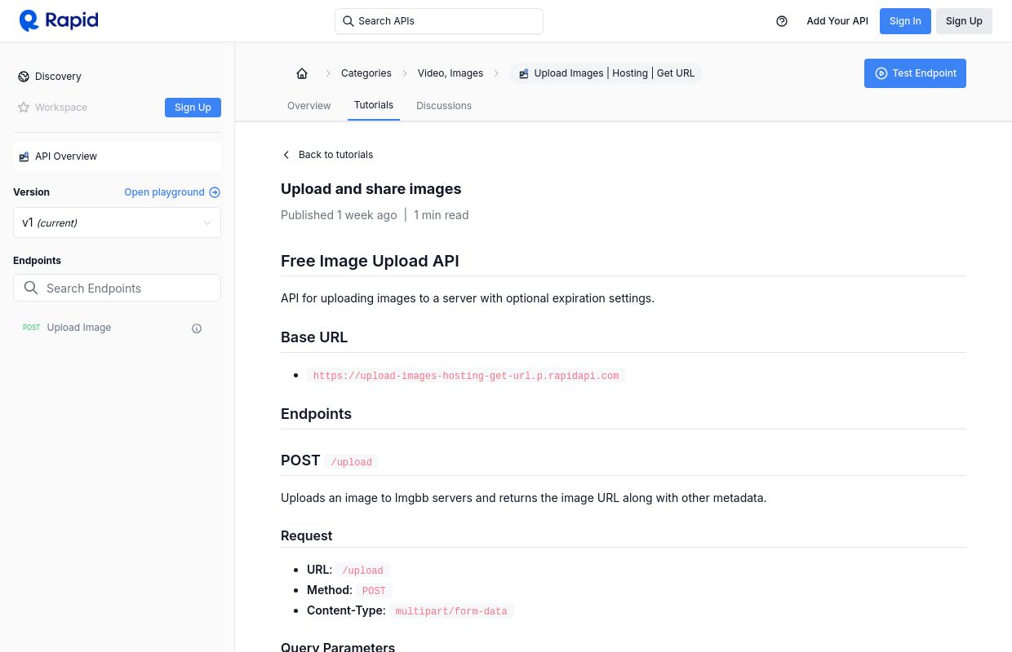The width and height of the screenshot is (1012, 652).
Task: Click the /upload code after URL label
Action: click(x=362, y=570)
